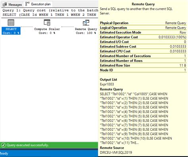Screen dimensions: 188x157
Task: Click the SELECT CASE Id statement text
Action: pyautogui.click(x=49, y=15)
